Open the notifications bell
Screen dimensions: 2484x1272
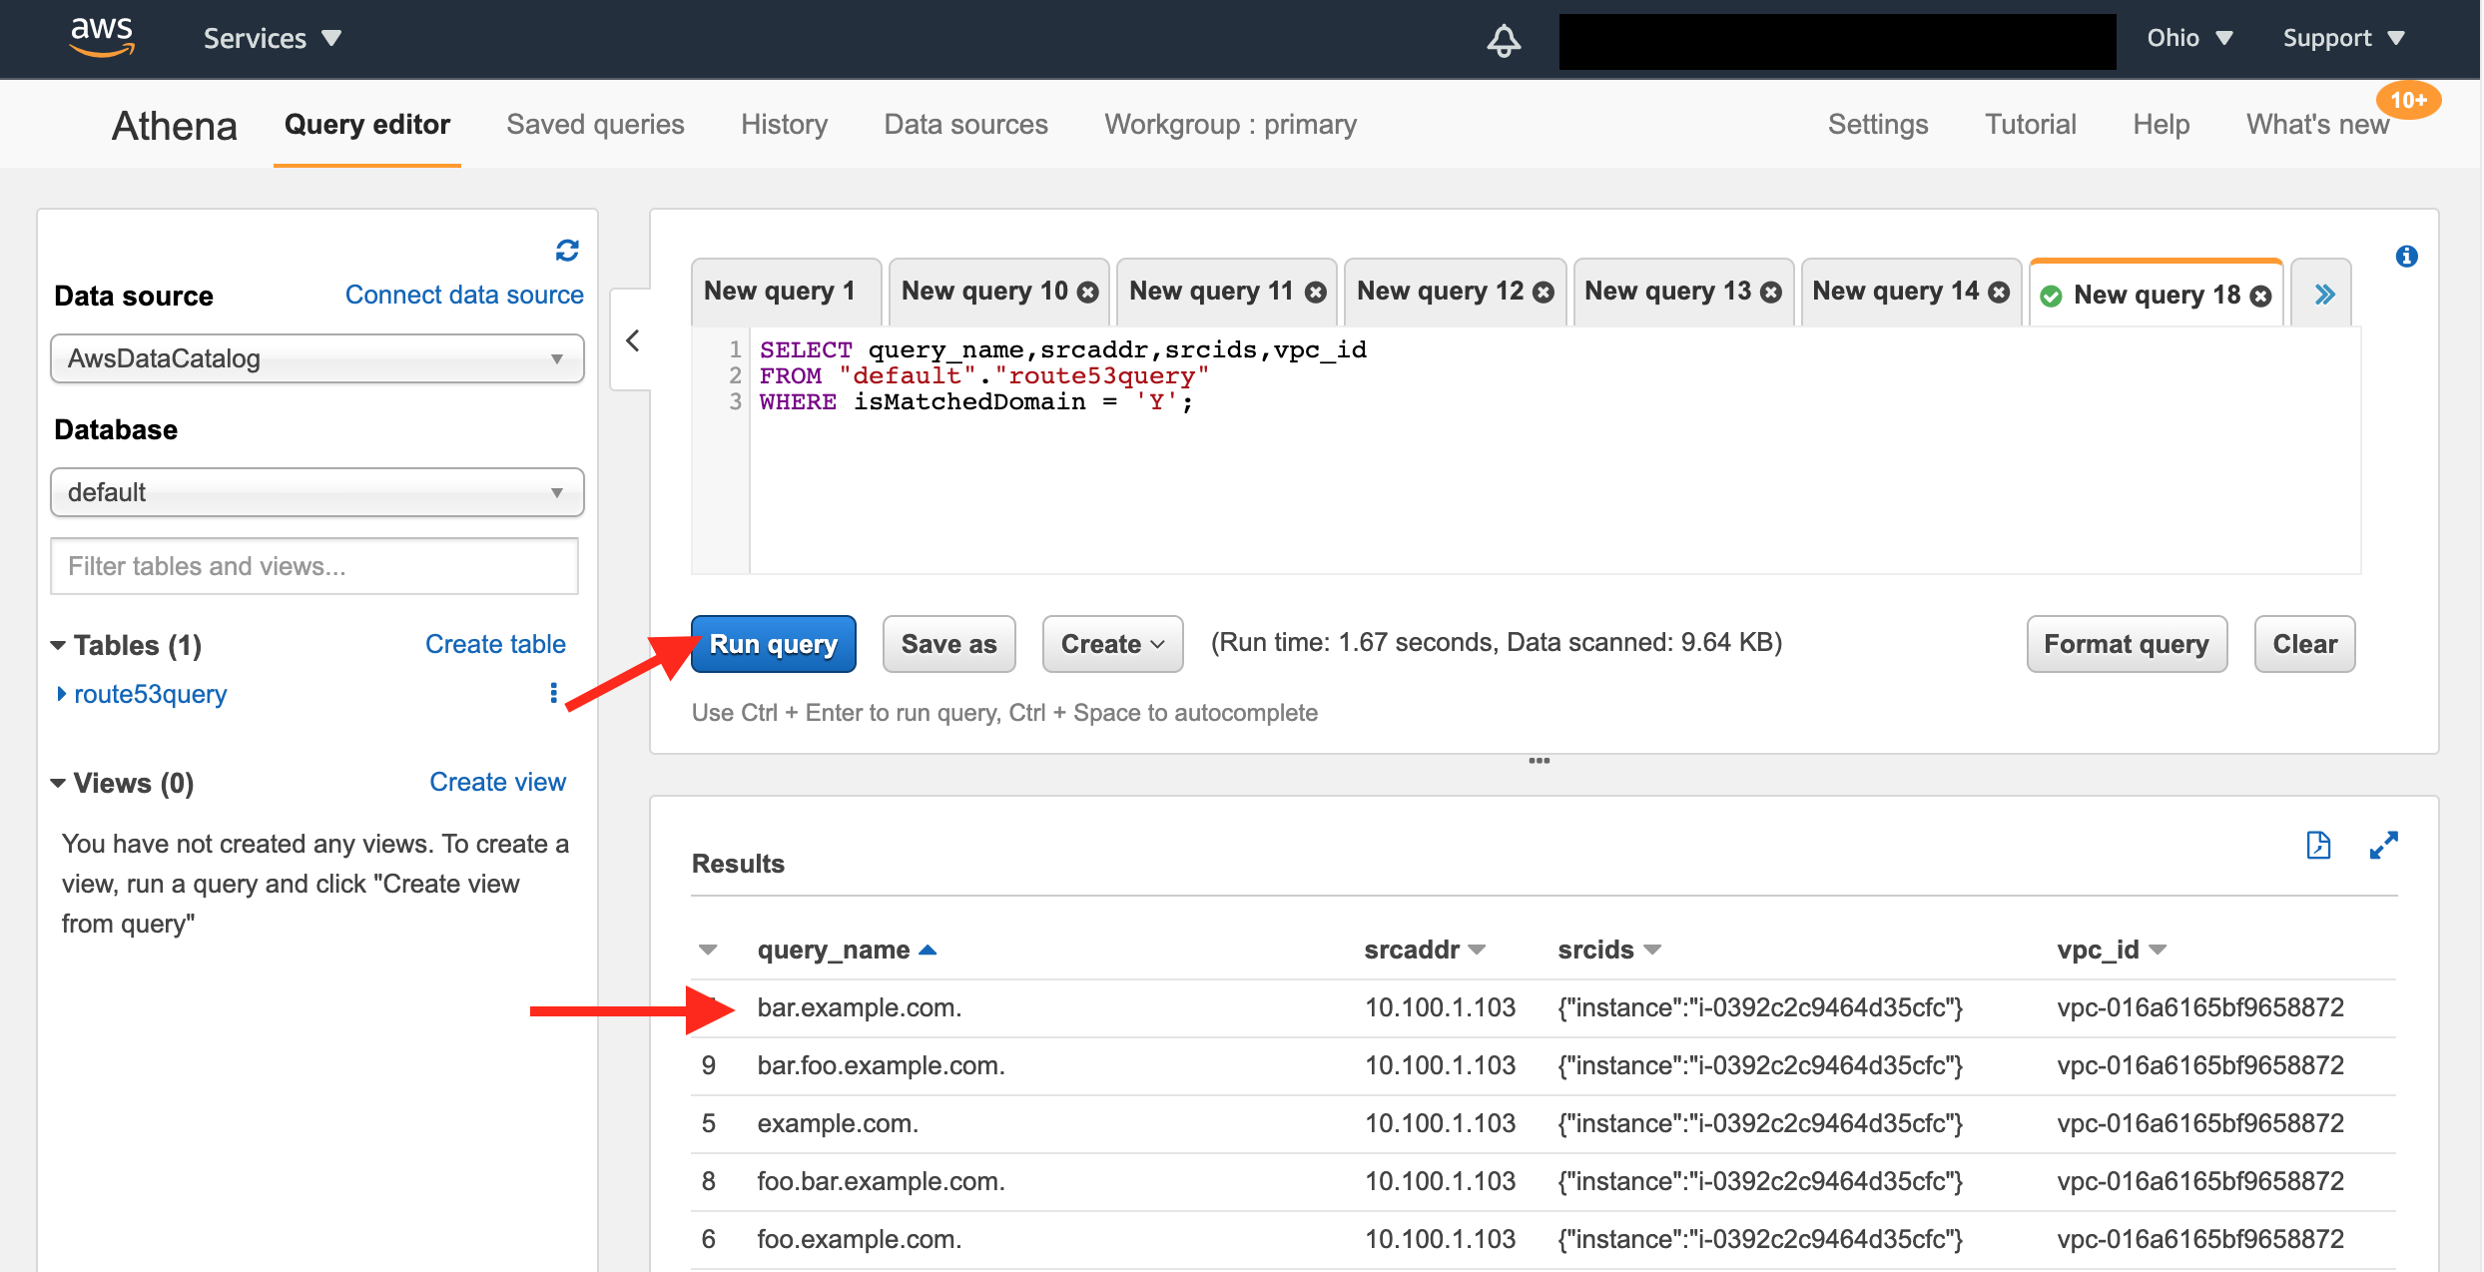(x=1503, y=40)
